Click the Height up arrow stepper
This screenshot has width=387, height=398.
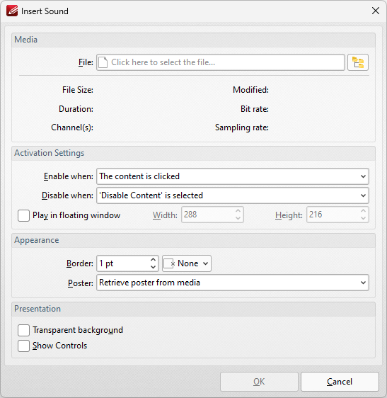tap(363, 211)
